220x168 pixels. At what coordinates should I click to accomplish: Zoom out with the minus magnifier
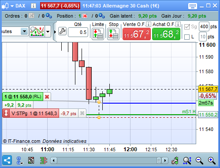199,161
